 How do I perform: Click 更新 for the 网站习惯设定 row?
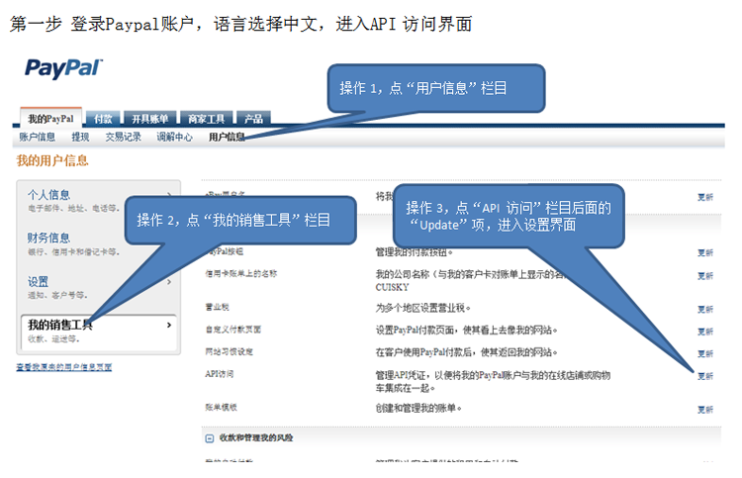(x=705, y=353)
